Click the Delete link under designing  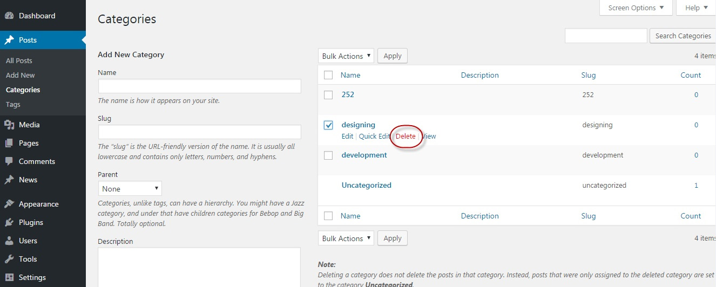coord(406,136)
